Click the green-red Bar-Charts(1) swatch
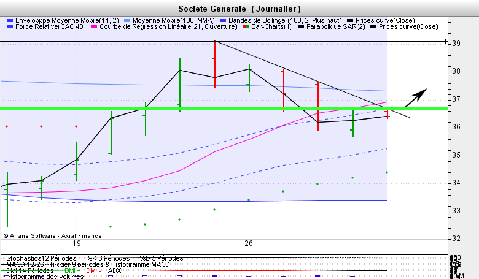The width and height of the screenshot is (479, 279). pos(246,27)
